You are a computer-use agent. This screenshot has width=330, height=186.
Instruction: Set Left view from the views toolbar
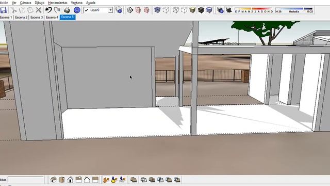point(95,180)
